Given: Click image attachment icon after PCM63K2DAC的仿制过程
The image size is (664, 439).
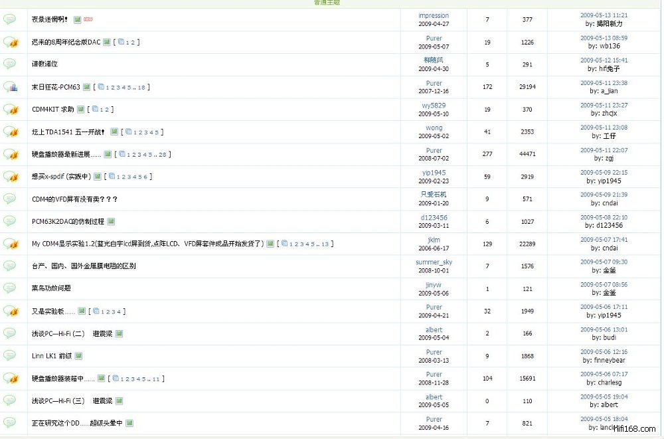Looking at the screenshot, I should (x=111, y=221).
